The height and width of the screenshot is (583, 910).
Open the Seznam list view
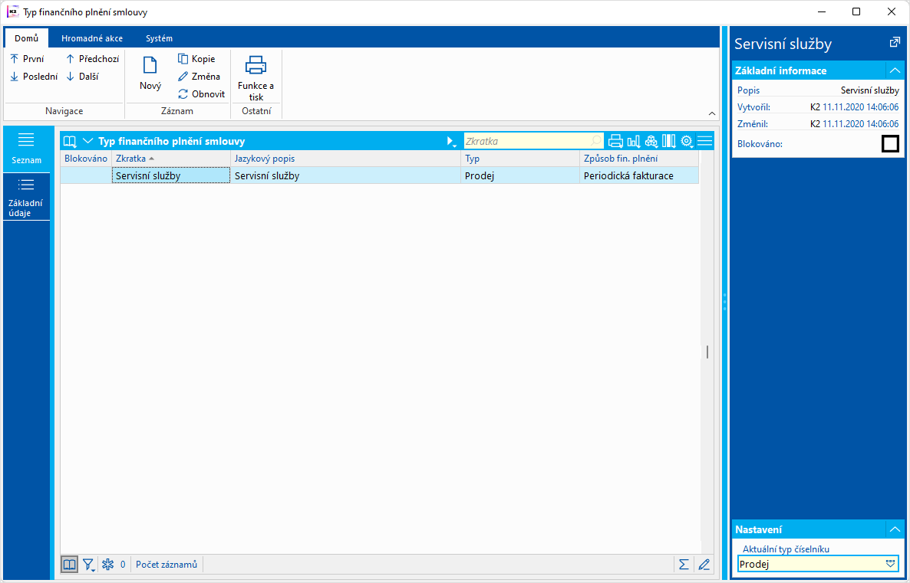click(27, 149)
